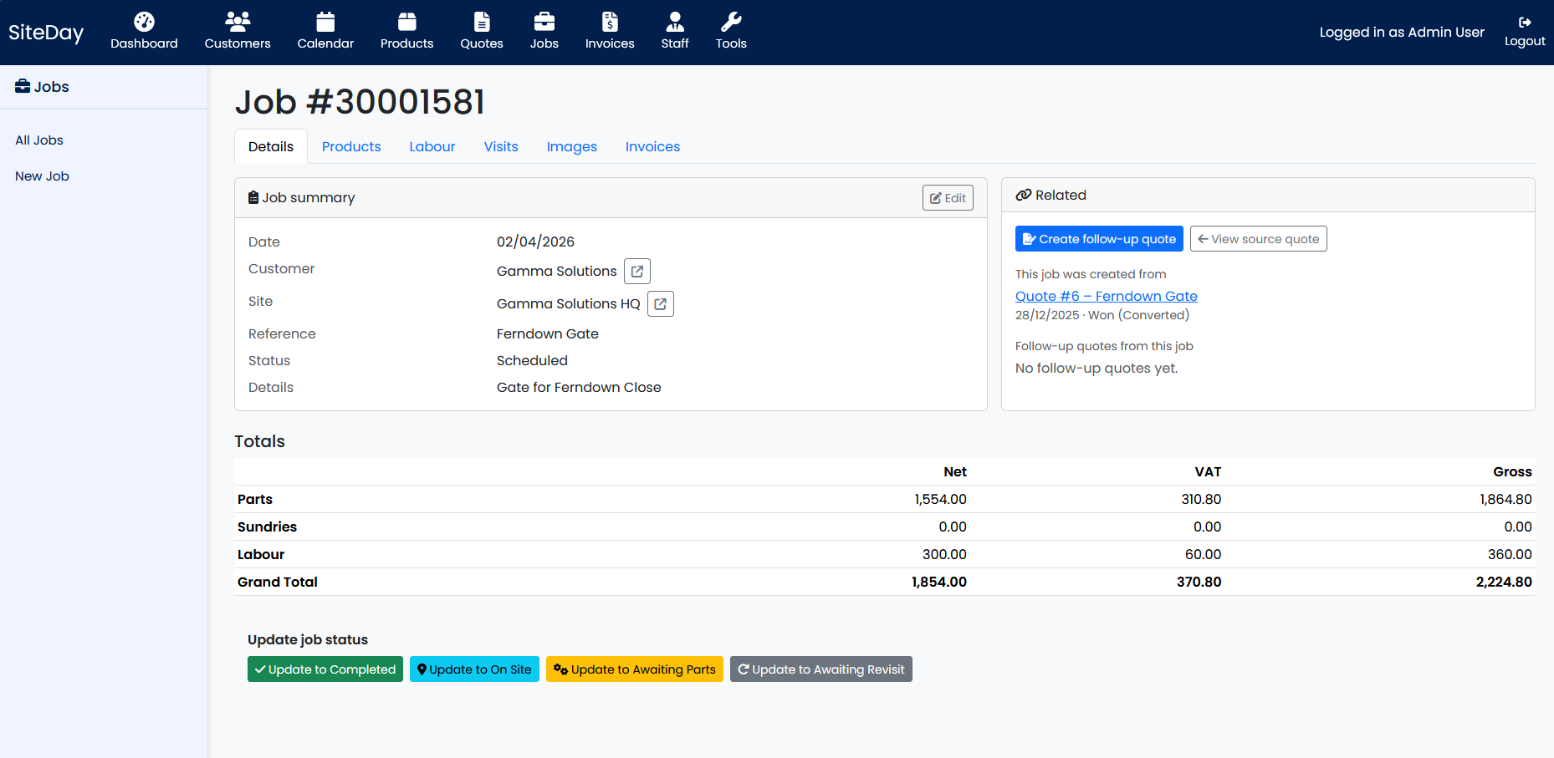This screenshot has width=1554, height=758.
Task: Switch to the Products tab
Action: (351, 146)
